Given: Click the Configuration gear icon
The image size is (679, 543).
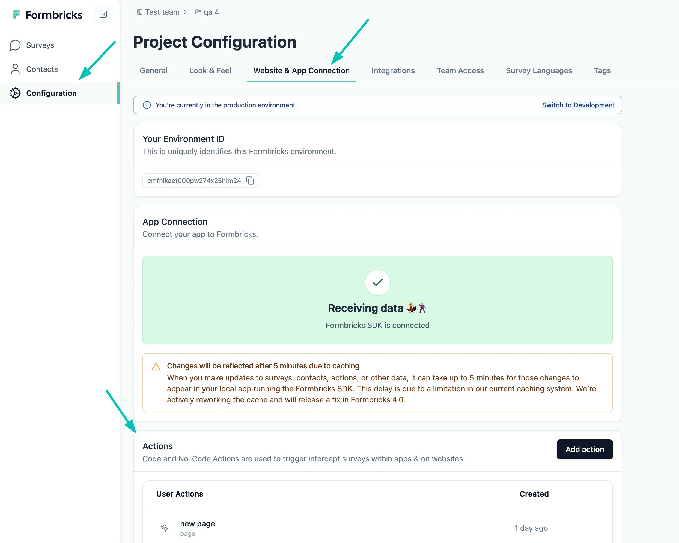Looking at the screenshot, I should 15,93.
